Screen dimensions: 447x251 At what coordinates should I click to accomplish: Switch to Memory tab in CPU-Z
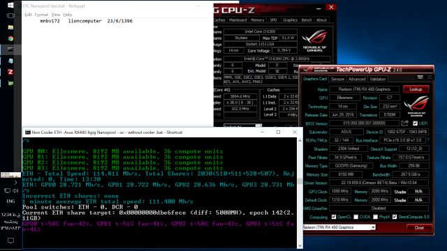pyautogui.click(x=258, y=20)
